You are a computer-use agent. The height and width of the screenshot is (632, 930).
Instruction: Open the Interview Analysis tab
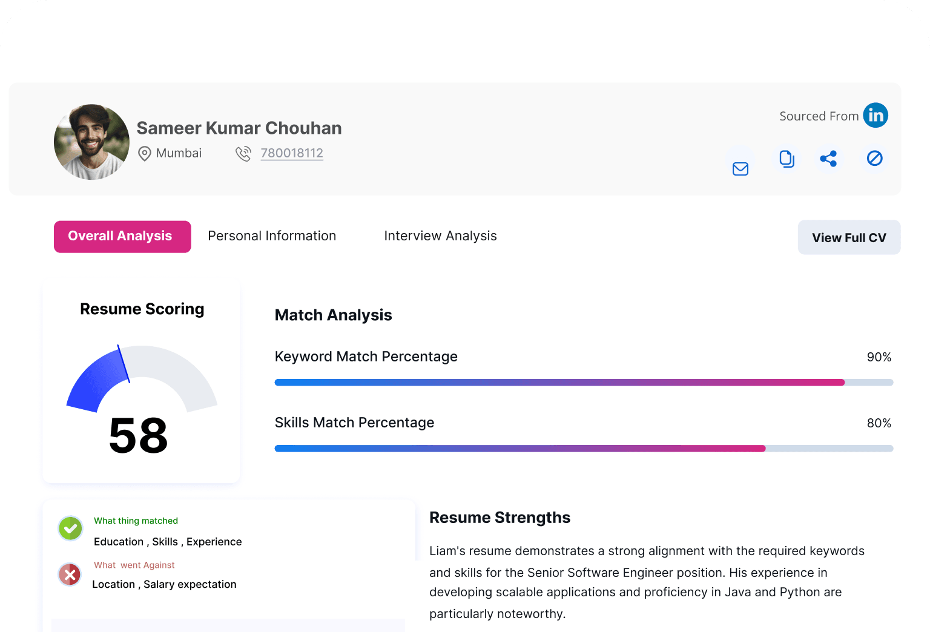click(x=440, y=236)
